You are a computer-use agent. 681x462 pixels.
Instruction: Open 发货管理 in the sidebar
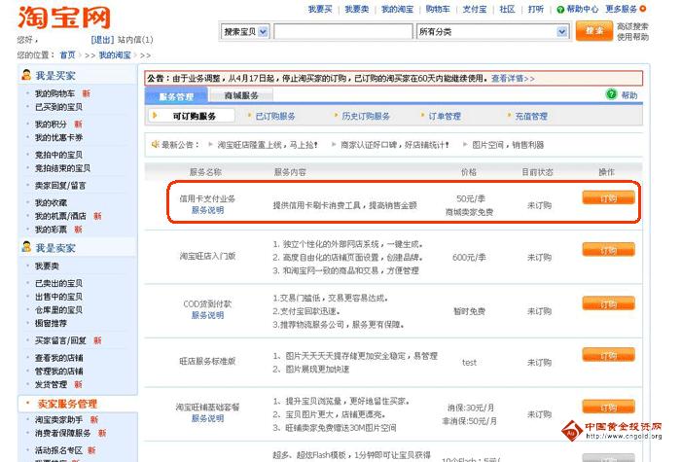coord(51,384)
